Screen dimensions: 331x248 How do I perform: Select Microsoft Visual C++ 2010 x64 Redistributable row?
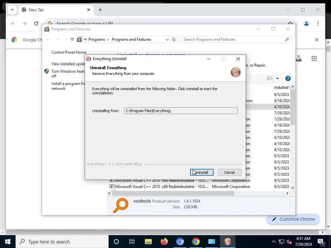tap(199, 181)
